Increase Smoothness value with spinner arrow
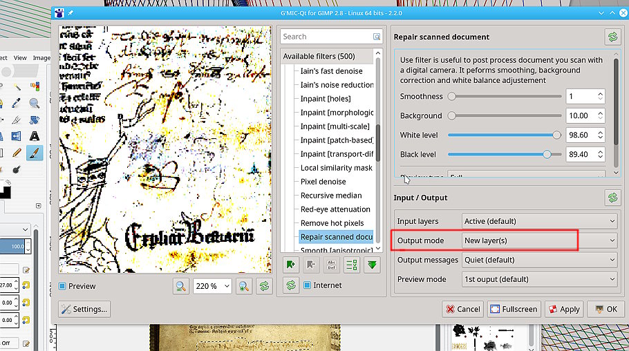The width and height of the screenshot is (629, 351). (x=600, y=93)
